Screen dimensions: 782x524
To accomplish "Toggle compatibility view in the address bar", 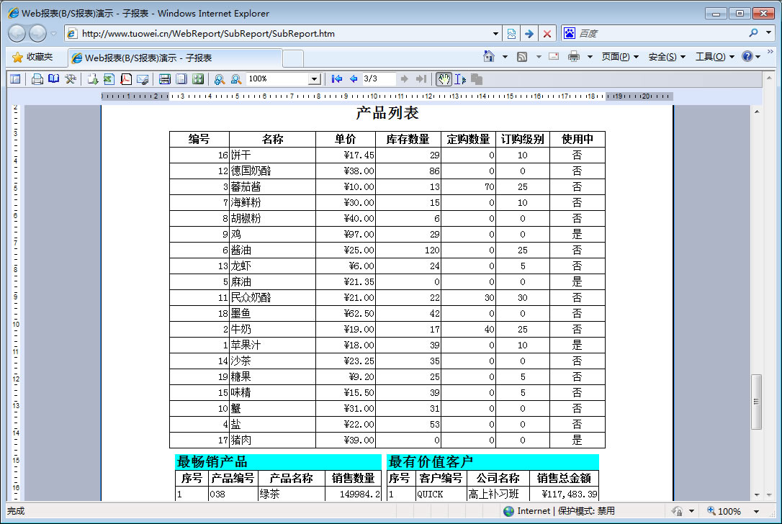I will [x=511, y=33].
